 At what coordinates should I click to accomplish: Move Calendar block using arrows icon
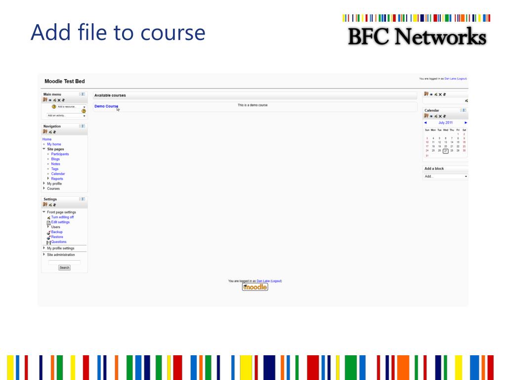tap(444, 116)
